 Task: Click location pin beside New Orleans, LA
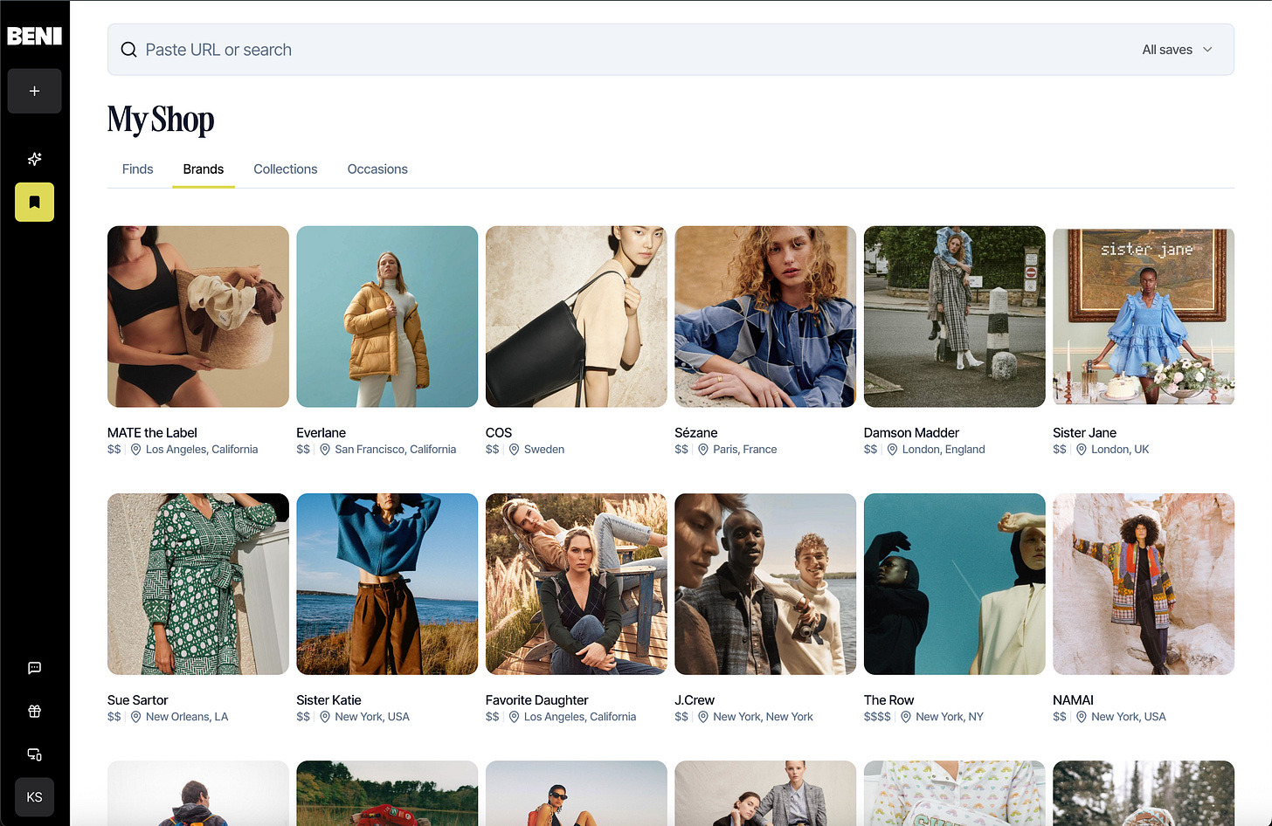coord(135,717)
